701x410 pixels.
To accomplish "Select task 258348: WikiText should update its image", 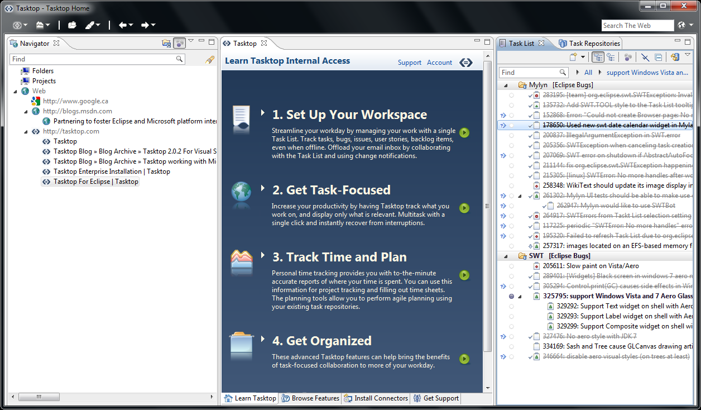I will pos(618,185).
